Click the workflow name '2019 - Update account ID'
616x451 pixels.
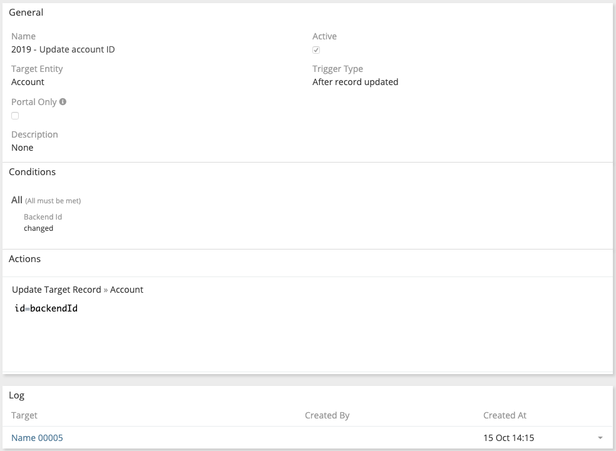click(63, 49)
